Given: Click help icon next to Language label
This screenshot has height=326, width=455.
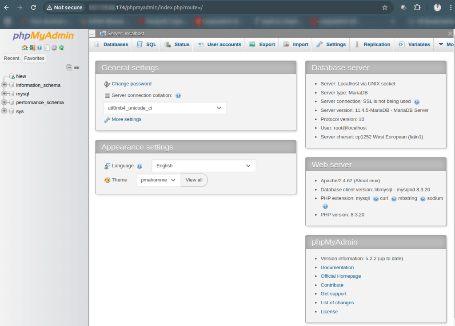Looking at the screenshot, I should 140,166.
